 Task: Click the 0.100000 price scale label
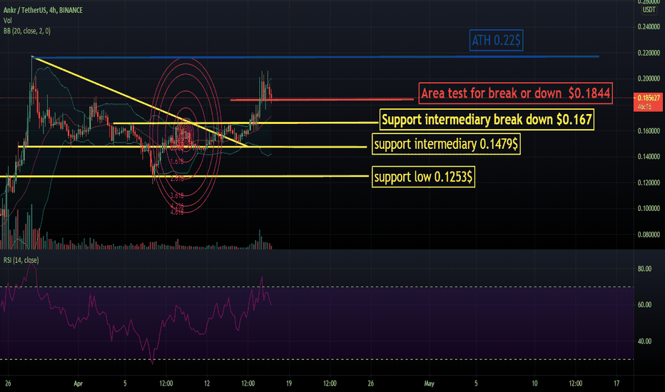pos(649,209)
